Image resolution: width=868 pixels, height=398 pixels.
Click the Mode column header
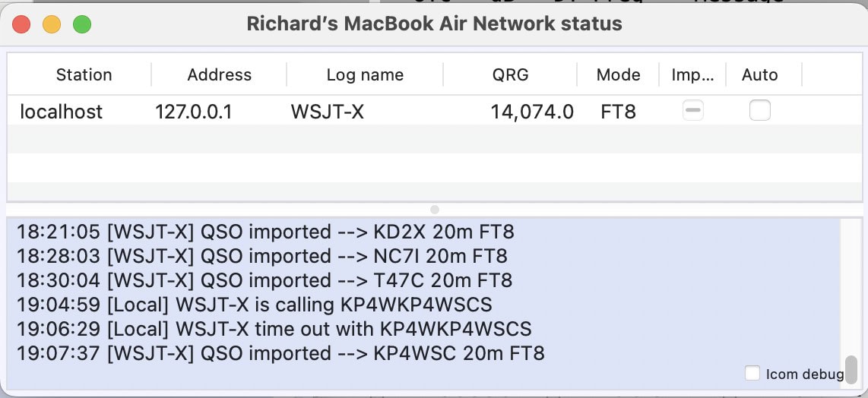tap(618, 74)
